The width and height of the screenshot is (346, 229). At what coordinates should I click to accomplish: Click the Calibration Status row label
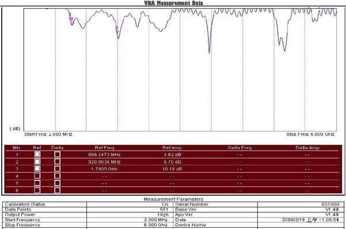[25, 204]
